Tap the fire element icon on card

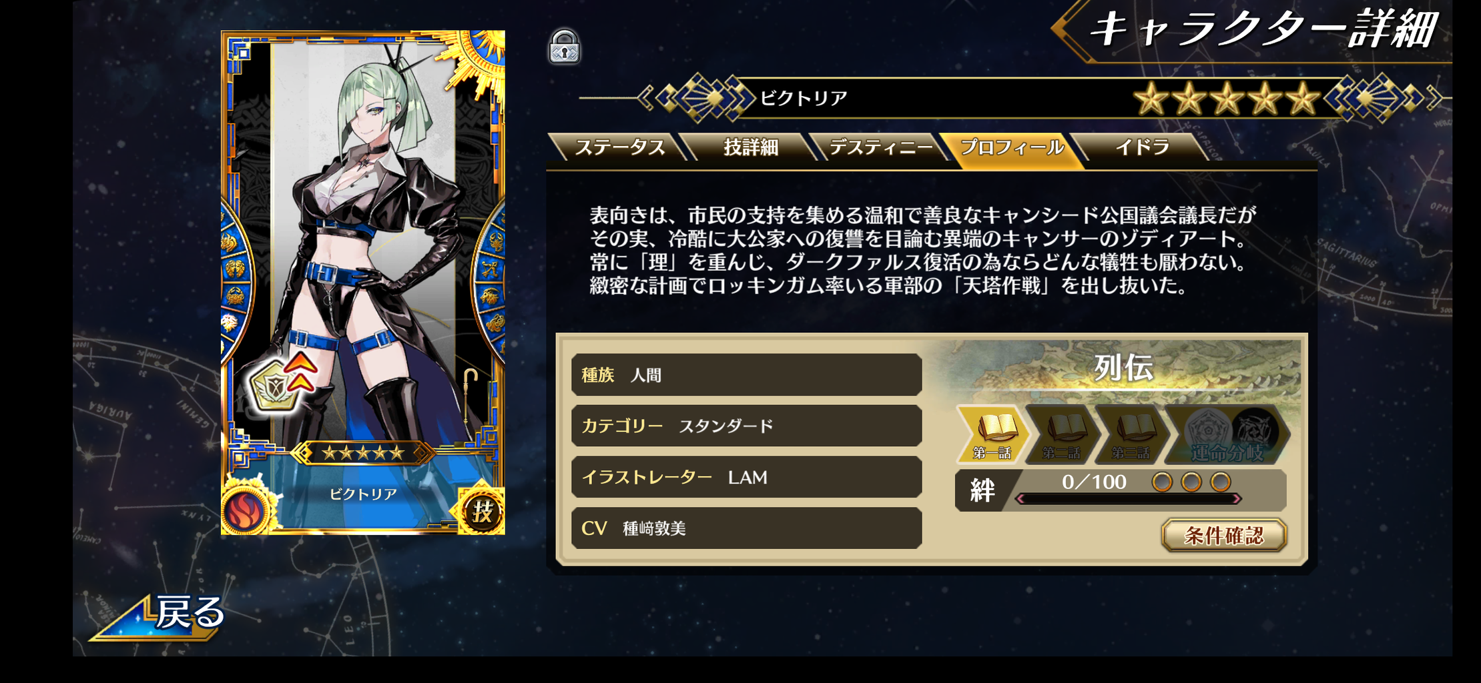(246, 510)
